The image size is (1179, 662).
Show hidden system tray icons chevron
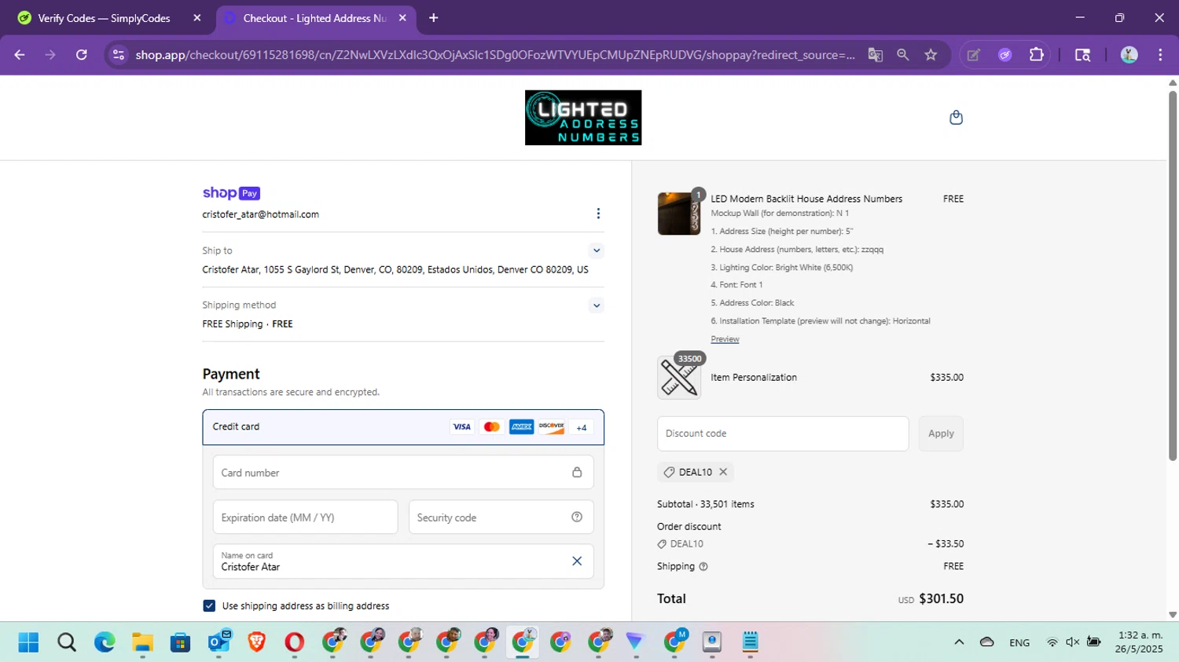click(x=959, y=642)
